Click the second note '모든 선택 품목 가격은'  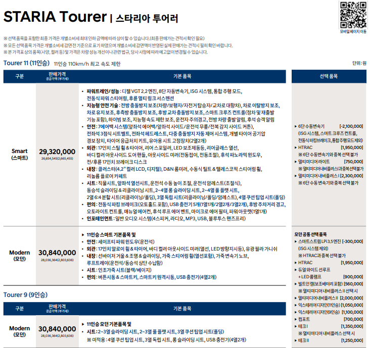[x=118, y=45]
